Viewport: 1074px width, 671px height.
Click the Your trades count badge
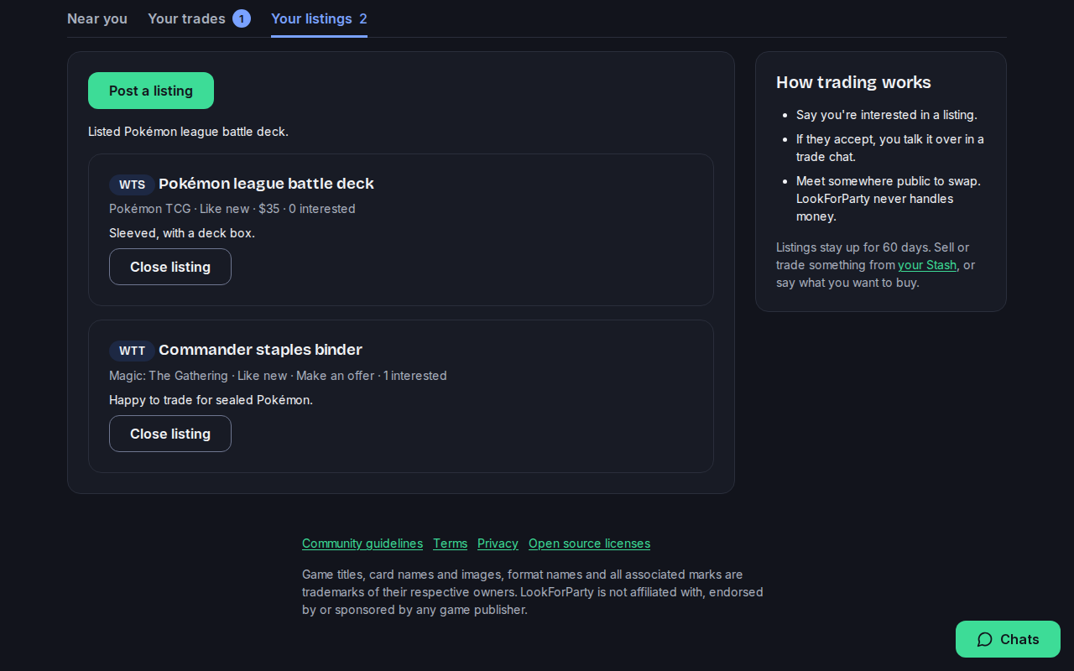(x=242, y=18)
